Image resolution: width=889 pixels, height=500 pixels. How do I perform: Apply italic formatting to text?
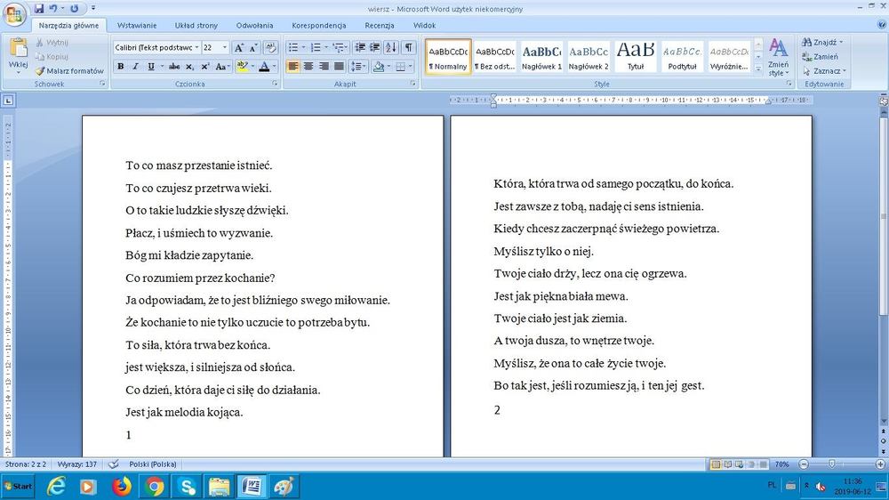(x=135, y=67)
